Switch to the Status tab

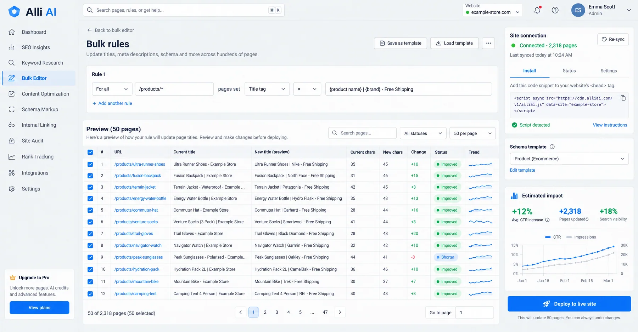tap(569, 71)
